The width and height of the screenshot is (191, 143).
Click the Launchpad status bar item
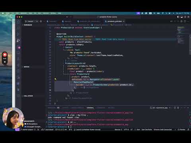47,129
